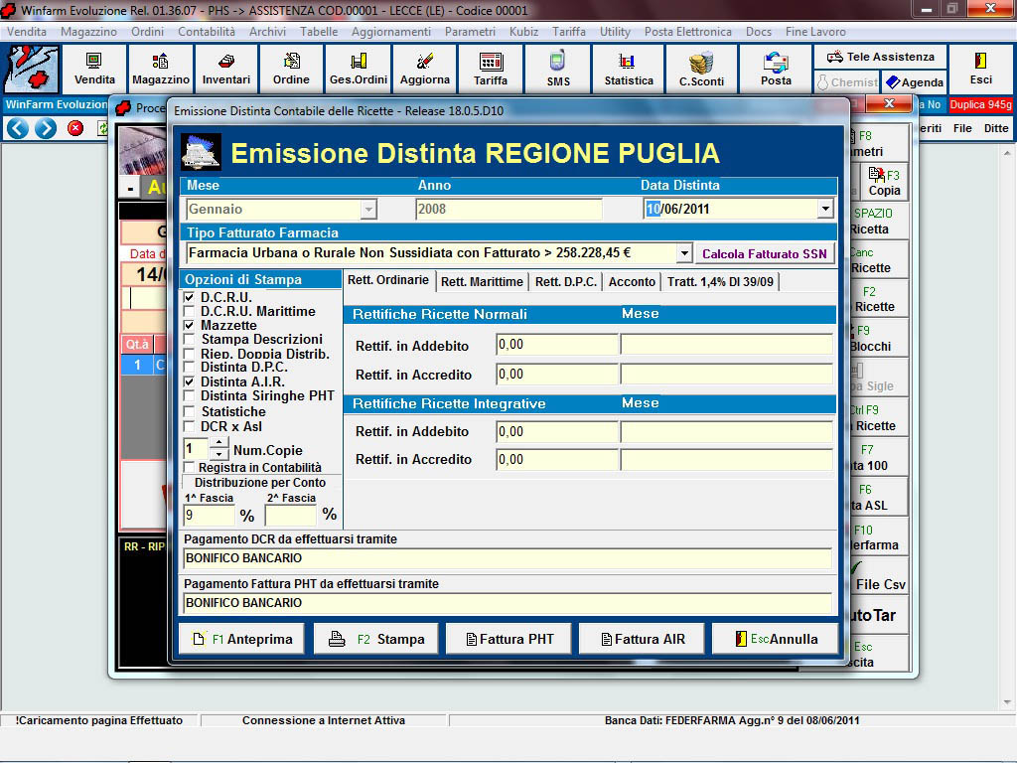The width and height of the screenshot is (1017, 763).
Task: Open the Contabilità menu
Action: point(206,32)
